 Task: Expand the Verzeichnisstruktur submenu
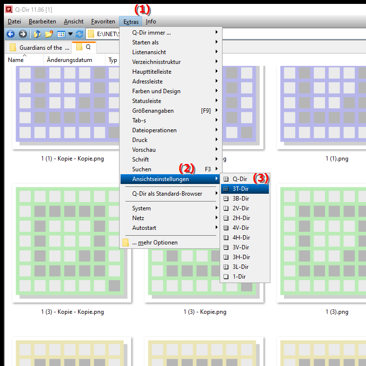(x=170, y=62)
